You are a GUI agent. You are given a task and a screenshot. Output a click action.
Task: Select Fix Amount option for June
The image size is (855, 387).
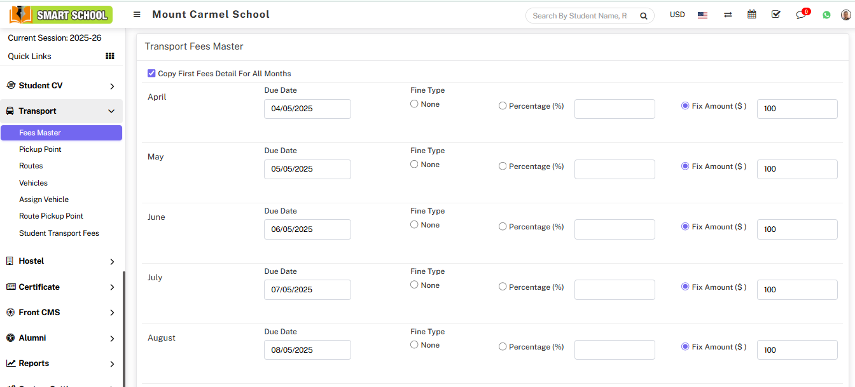(x=685, y=227)
